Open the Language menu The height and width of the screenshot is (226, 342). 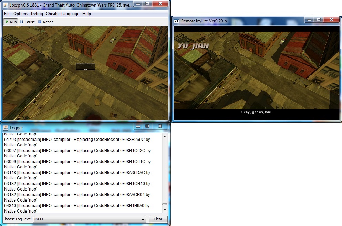[70, 14]
